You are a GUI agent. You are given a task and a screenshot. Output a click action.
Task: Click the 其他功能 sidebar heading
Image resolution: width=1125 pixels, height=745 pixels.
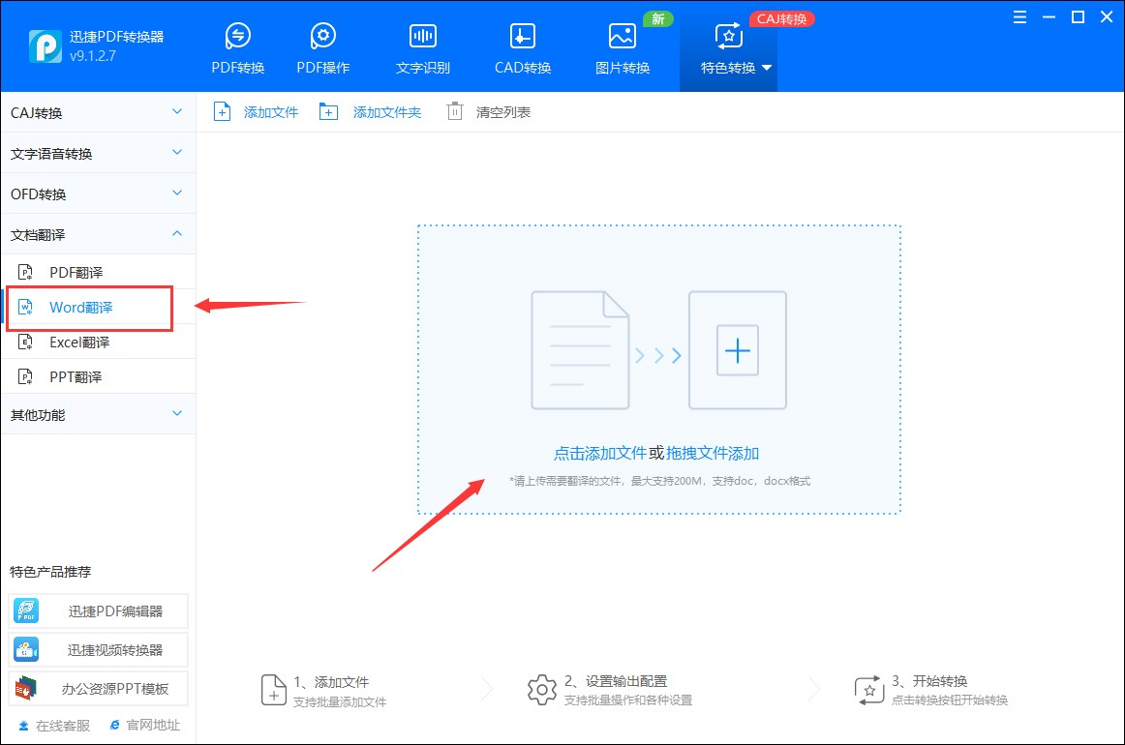38,415
